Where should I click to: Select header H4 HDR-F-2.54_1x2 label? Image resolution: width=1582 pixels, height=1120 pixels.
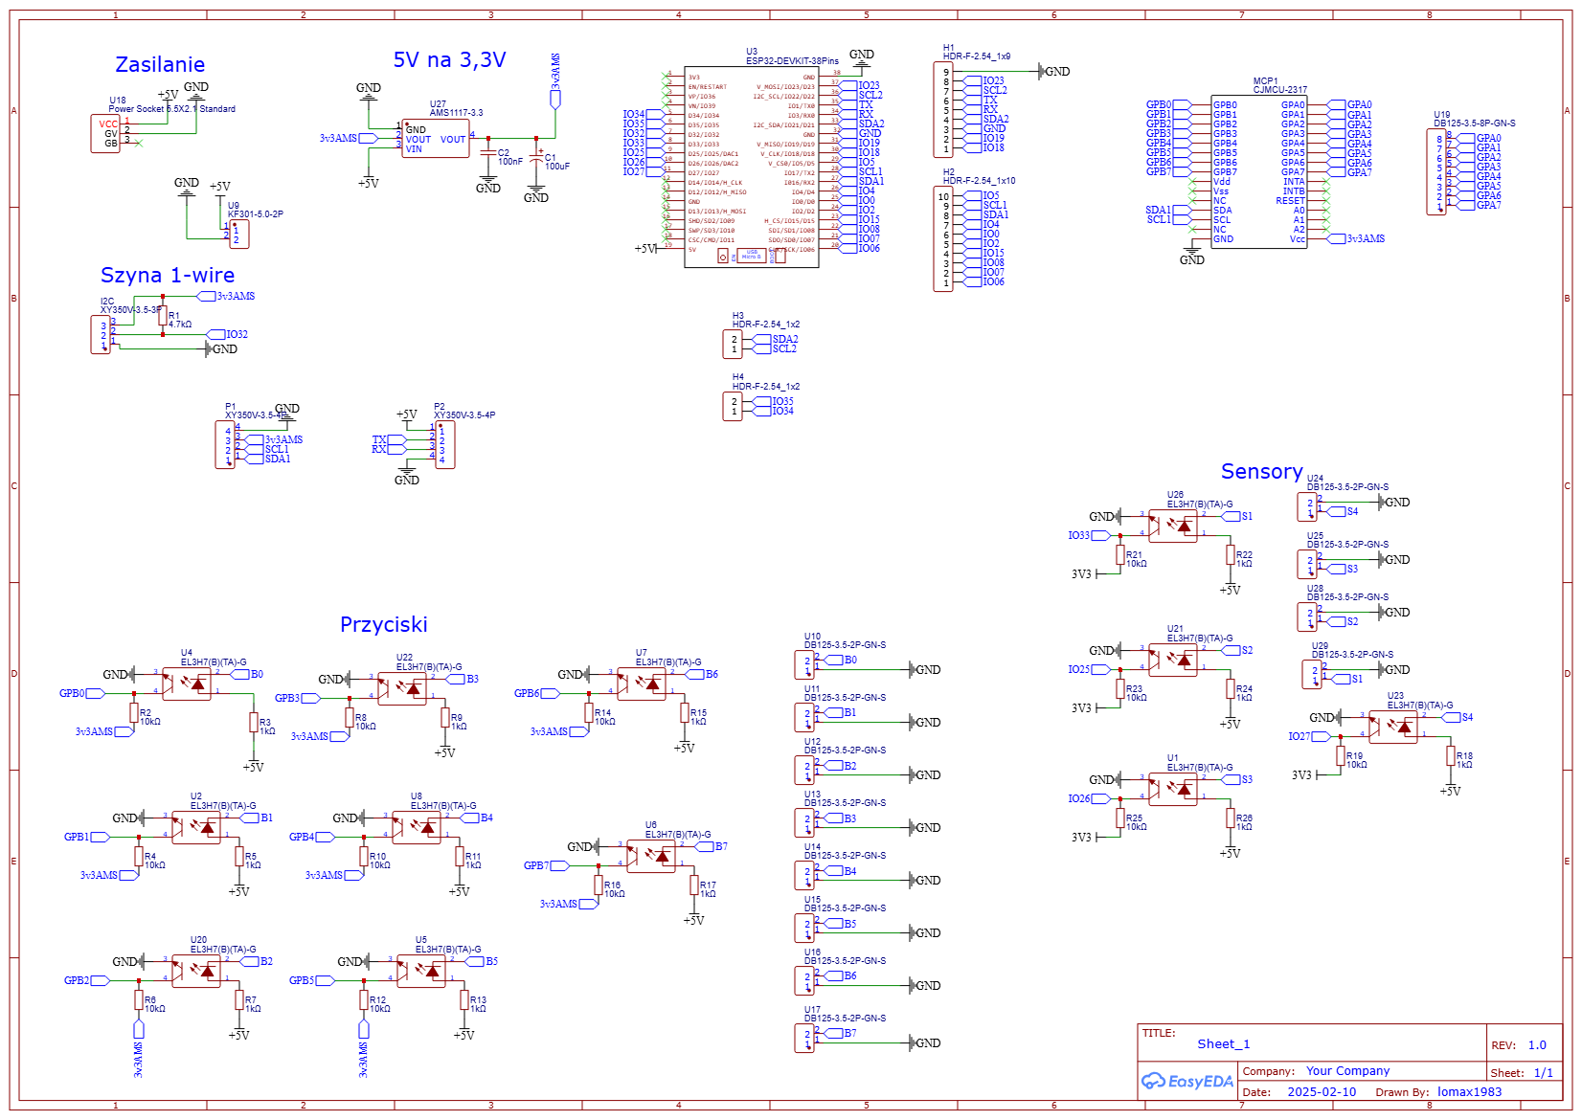point(765,382)
